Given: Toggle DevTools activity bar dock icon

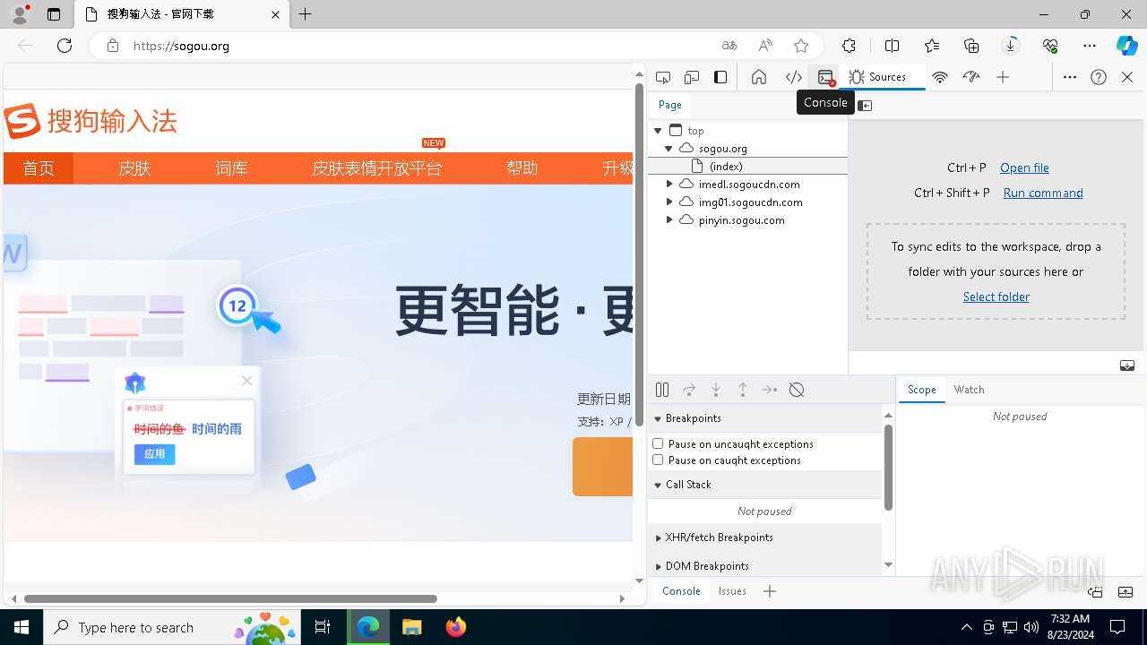Looking at the screenshot, I should (720, 77).
